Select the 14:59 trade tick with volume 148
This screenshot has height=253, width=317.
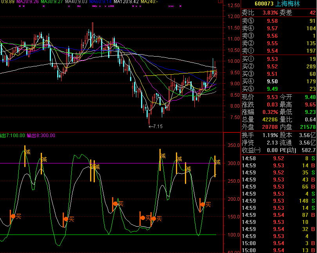[279, 201]
